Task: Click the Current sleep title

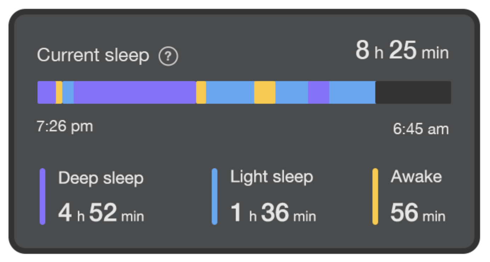Action: click(93, 56)
